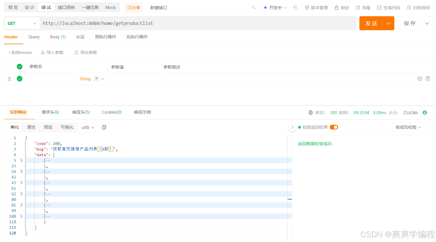This screenshot has height=242, width=436.
Task: Click the edit name pencil icon
Action: (x=254, y=8)
